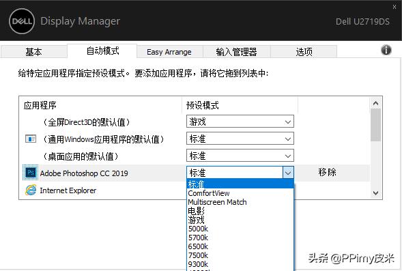Viewport: 402px width, 271px height.
Task: Close the Display Manager window
Action: pos(394,7)
